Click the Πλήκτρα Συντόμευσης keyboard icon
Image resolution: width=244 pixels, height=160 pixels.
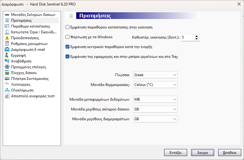pos(7,79)
